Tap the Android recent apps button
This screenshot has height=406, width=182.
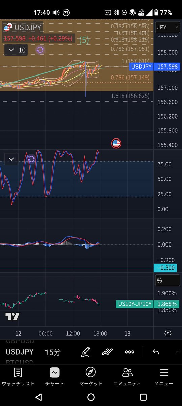click(143, 397)
